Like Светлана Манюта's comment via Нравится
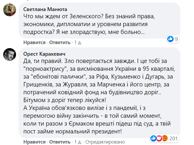The image size is (194, 145). pos(34,43)
